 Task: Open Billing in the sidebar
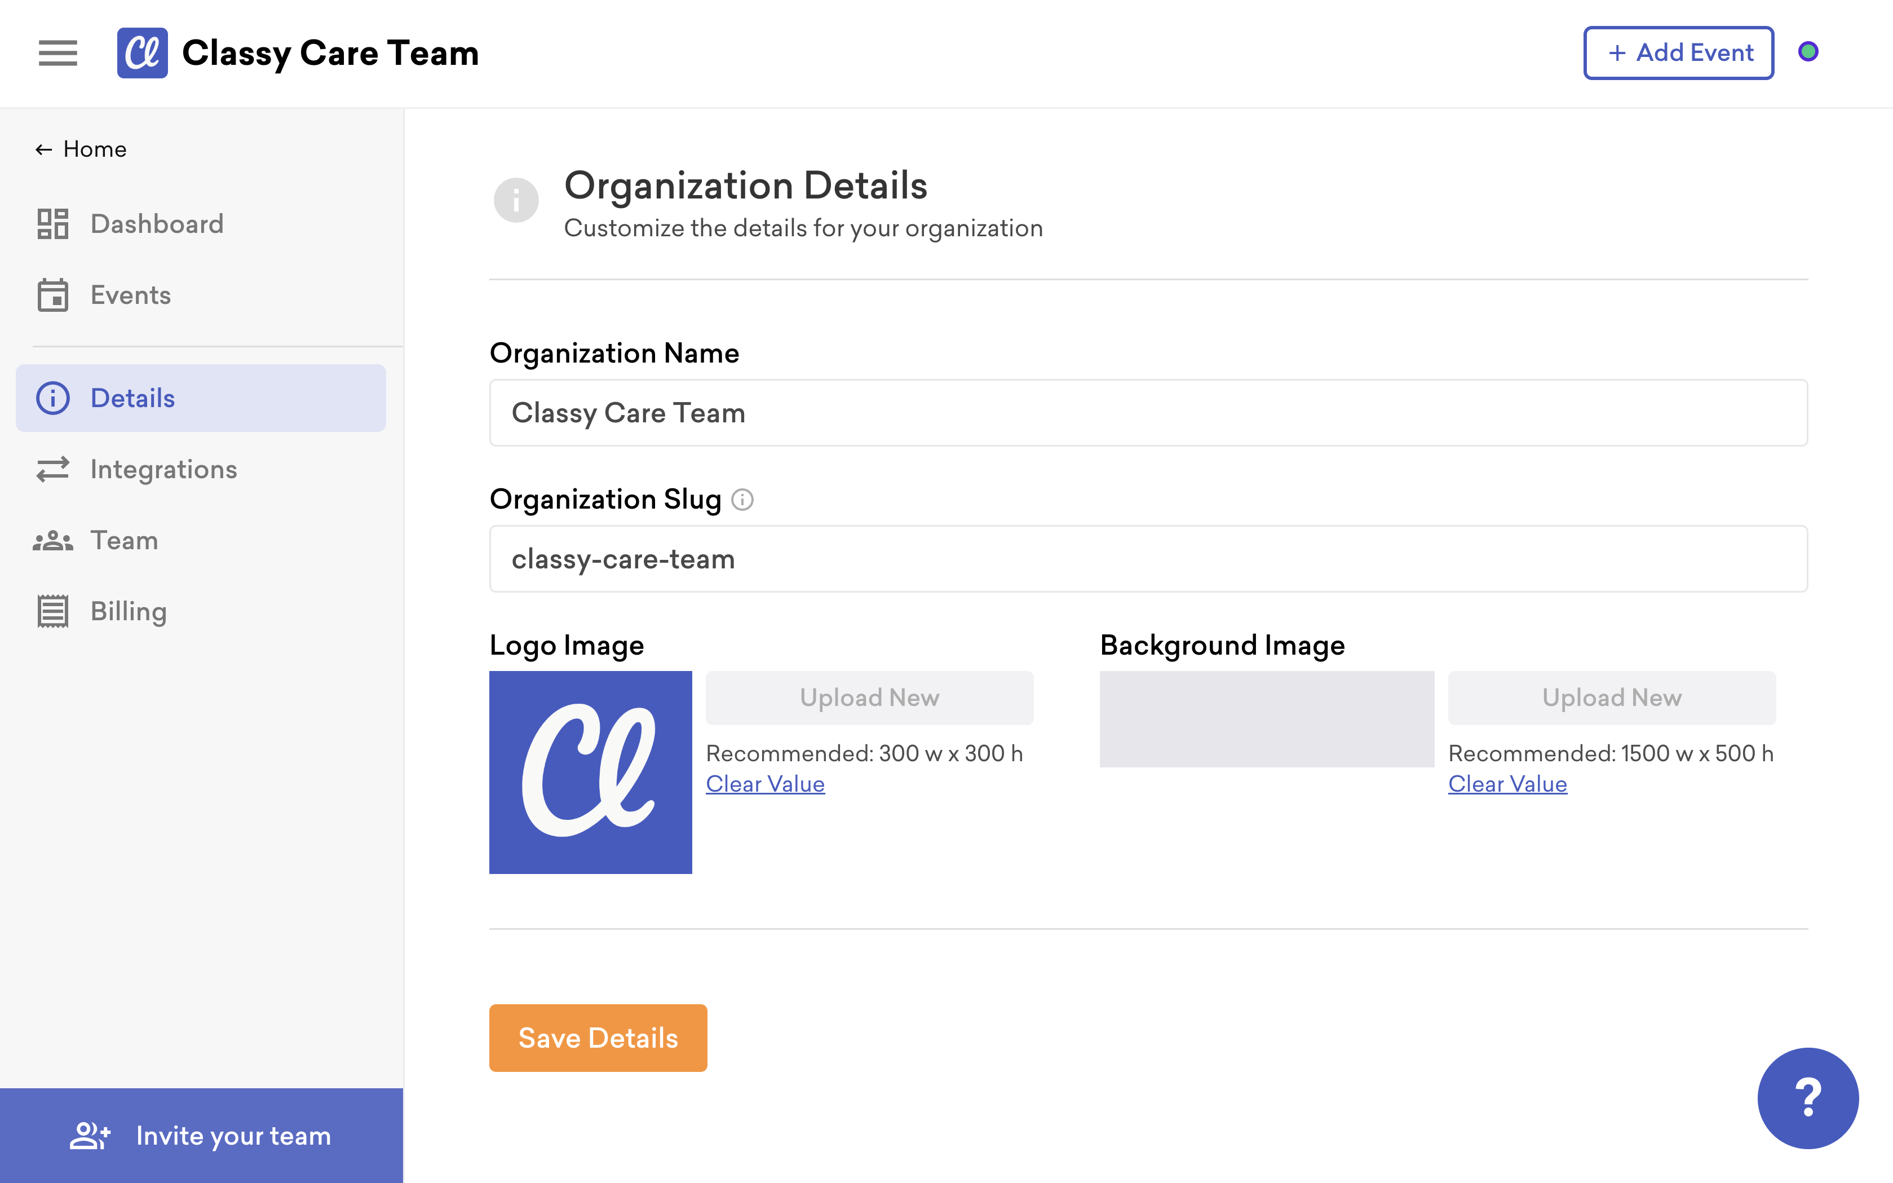pyautogui.click(x=201, y=612)
